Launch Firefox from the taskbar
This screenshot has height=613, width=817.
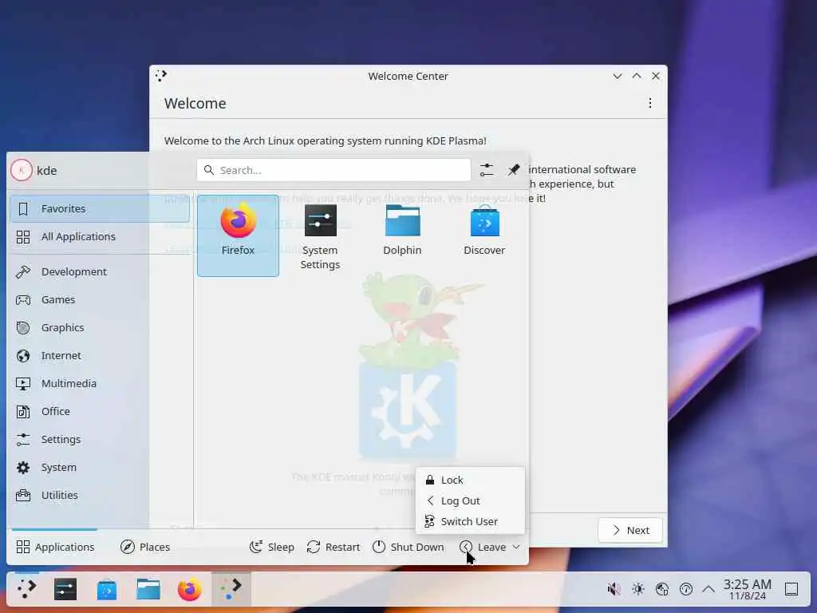pos(189,589)
